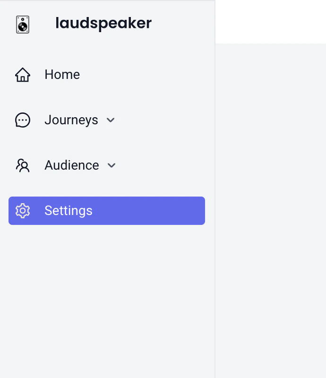326x378 pixels.
Task: Click the person silhouette icon beside Audience
Action: pos(22,165)
